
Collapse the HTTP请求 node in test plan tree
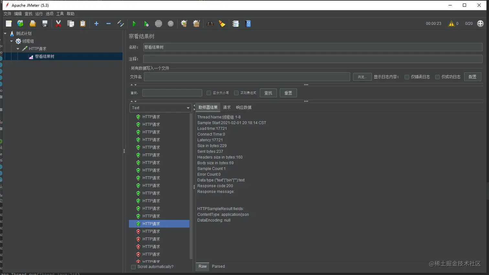[18, 49]
